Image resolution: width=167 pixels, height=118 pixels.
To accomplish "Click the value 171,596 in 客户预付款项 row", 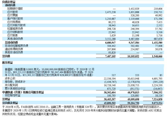I will 158,19.
